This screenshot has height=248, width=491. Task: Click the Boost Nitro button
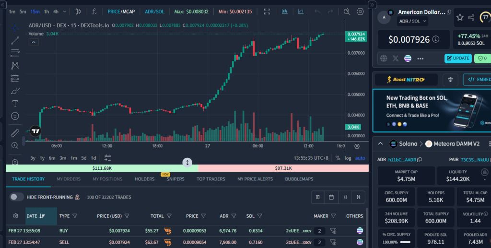pos(406,80)
